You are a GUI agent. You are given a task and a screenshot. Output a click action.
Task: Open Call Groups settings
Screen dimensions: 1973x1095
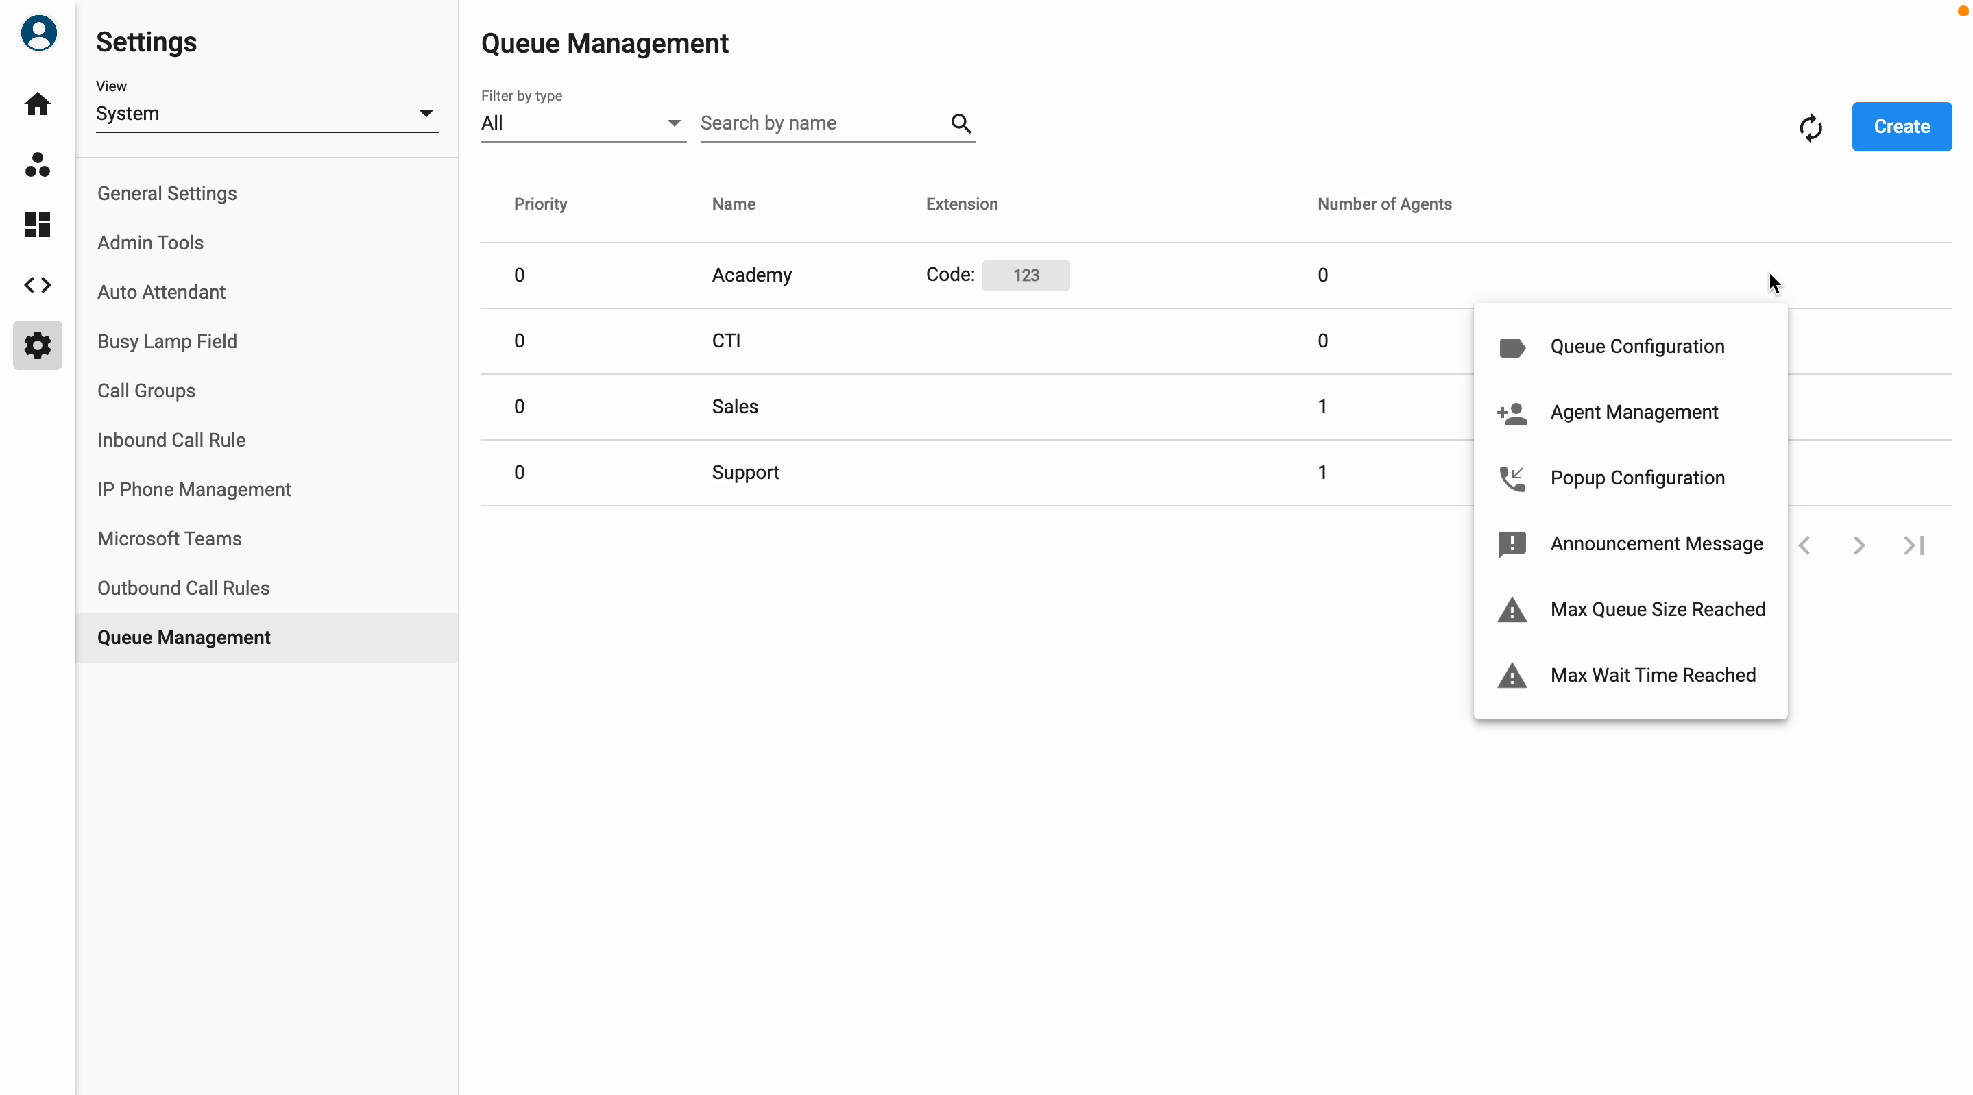click(267, 391)
